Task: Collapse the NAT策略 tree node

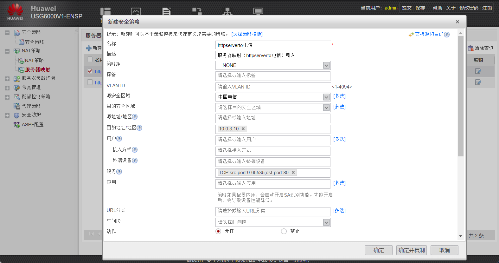Action: click(7, 51)
